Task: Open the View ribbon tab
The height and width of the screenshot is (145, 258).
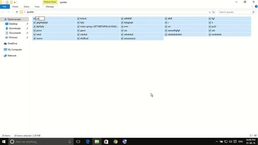Action: (37, 6)
